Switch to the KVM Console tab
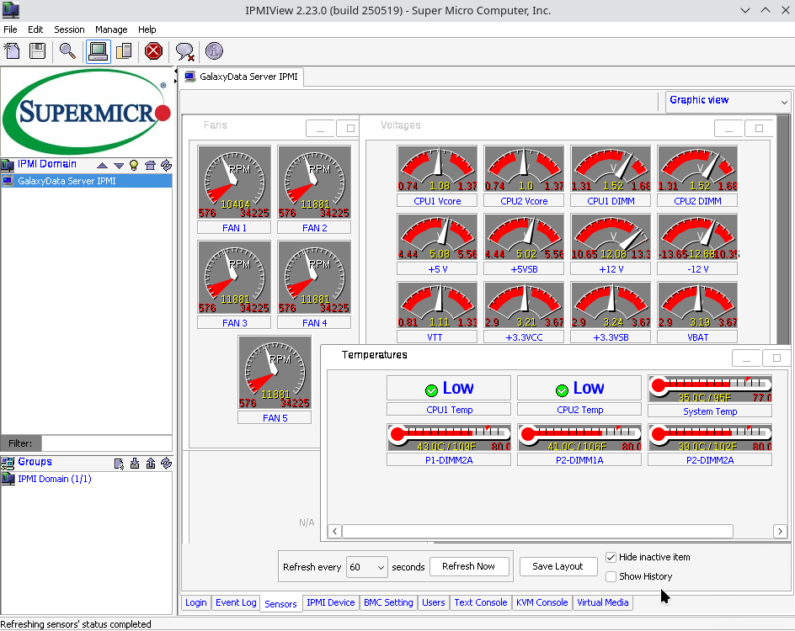The image size is (795, 631). point(542,602)
